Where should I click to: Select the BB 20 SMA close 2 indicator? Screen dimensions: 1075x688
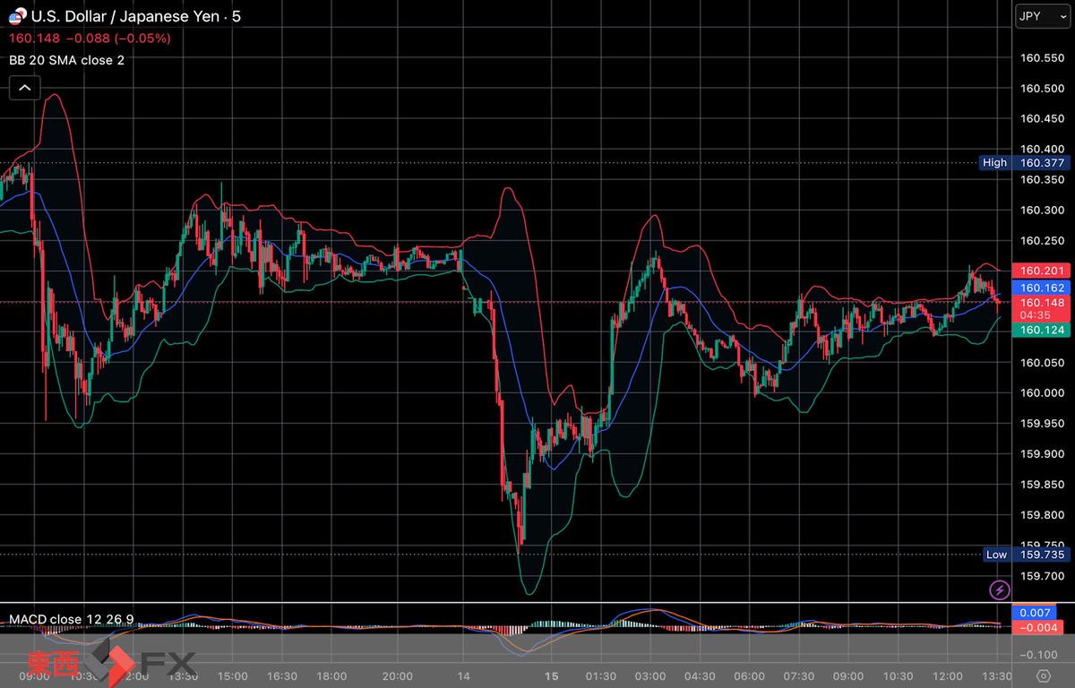pyautogui.click(x=67, y=60)
